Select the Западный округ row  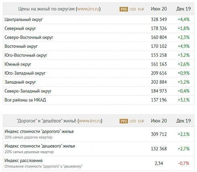[x=98, y=82]
